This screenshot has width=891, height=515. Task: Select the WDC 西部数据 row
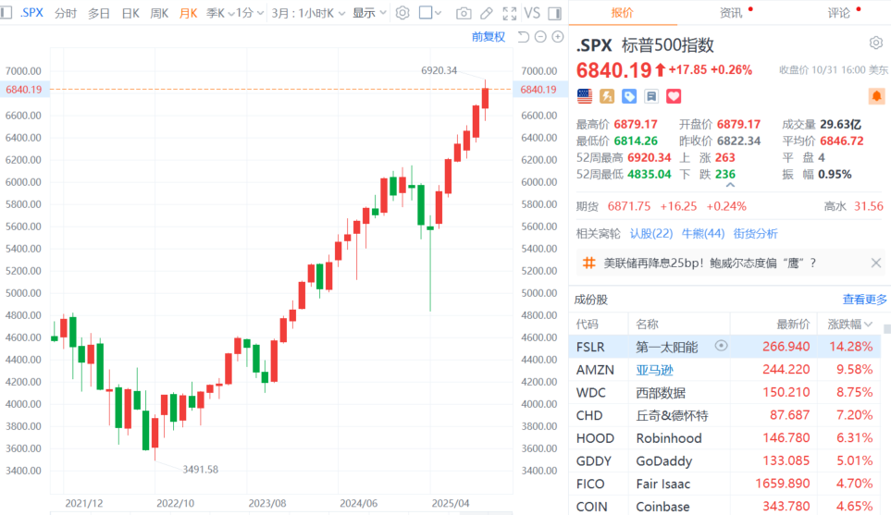click(725, 392)
